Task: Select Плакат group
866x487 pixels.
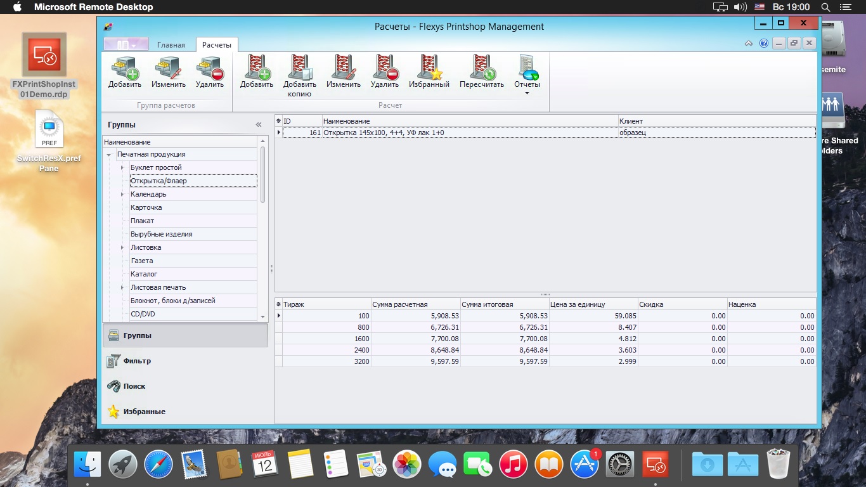Action: (x=193, y=221)
